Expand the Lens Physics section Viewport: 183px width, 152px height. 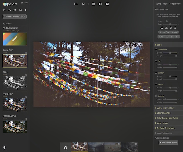pyautogui.click(x=168, y=123)
